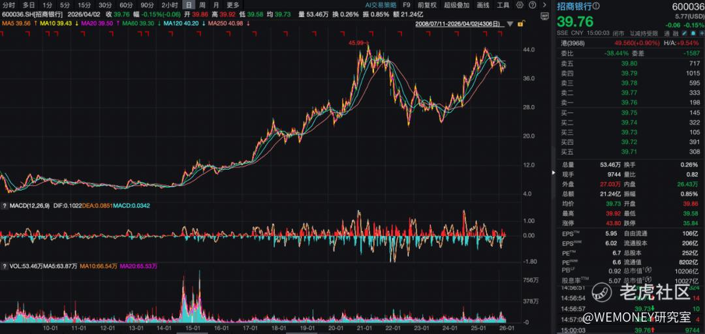Click the 买五 39.71 order row
The width and height of the screenshot is (705, 334).
pyautogui.click(x=629, y=152)
